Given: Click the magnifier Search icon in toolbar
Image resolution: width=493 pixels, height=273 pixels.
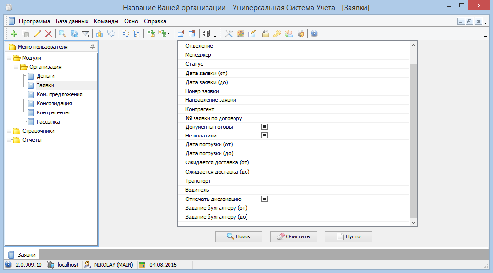Looking at the screenshot, I should (63, 34).
